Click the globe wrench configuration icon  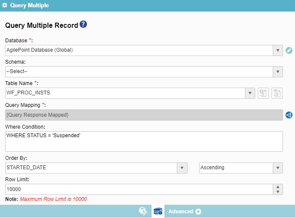pos(143,211)
